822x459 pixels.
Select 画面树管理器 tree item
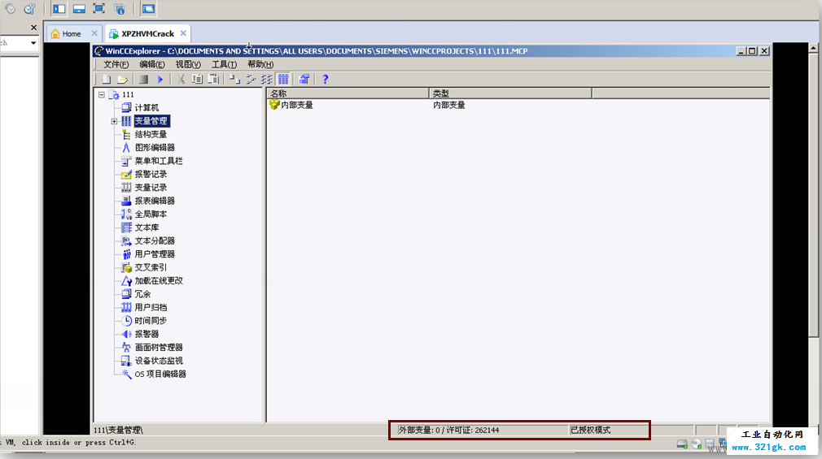pyautogui.click(x=159, y=348)
